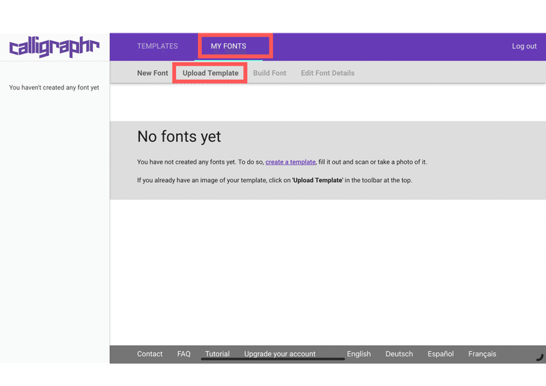Screen dimensions: 546x386
Task: Follow the 'create a template' link
Action: pos(291,162)
